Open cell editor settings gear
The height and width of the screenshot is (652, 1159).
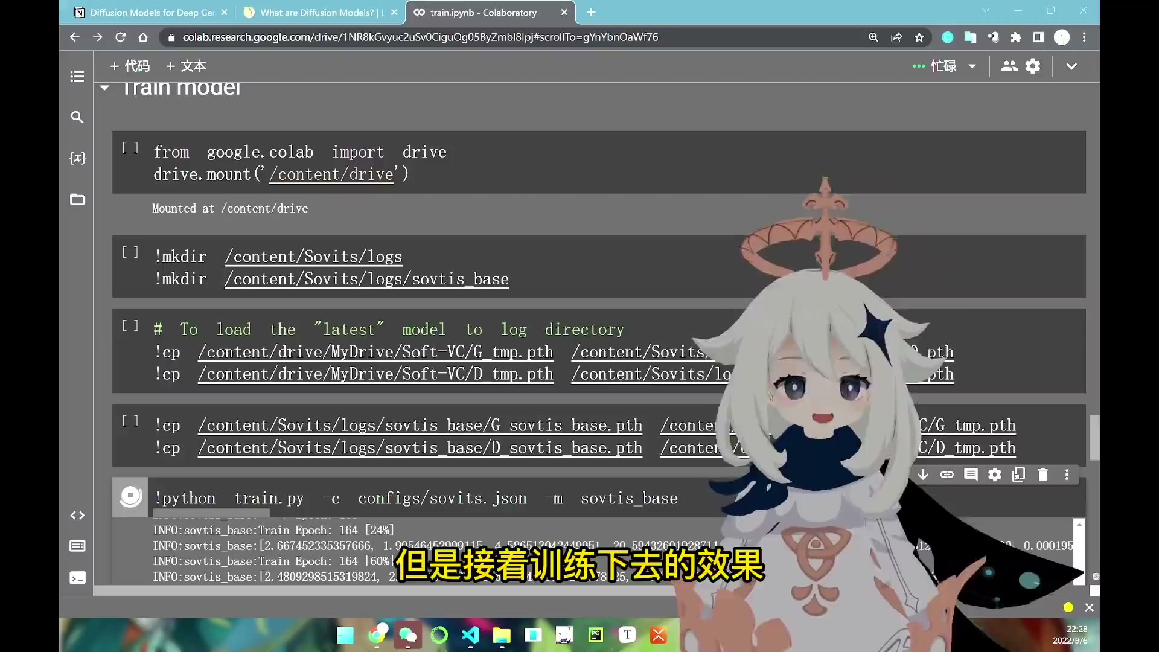[x=995, y=475]
